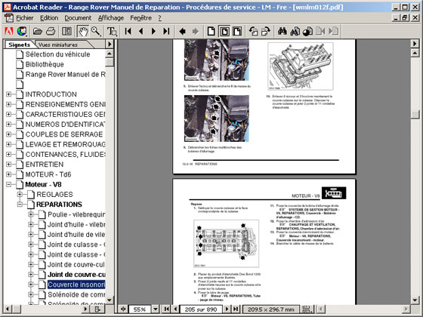Open Find with binoculars icon
This screenshot has width=423, height=317.
point(283,31)
